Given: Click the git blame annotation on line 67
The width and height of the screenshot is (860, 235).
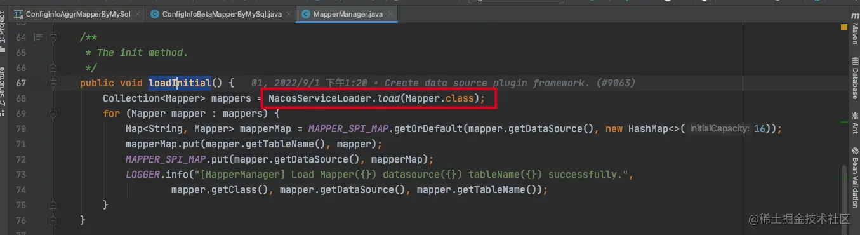Looking at the screenshot, I should (x=443, y=83).
